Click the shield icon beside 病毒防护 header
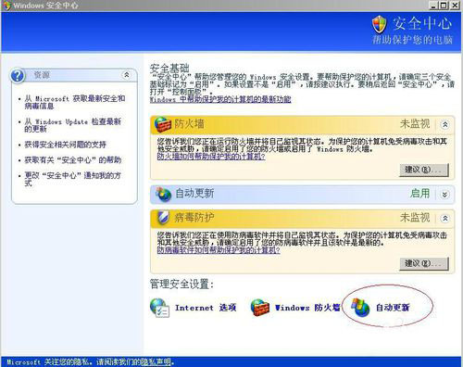 point(163,218)
